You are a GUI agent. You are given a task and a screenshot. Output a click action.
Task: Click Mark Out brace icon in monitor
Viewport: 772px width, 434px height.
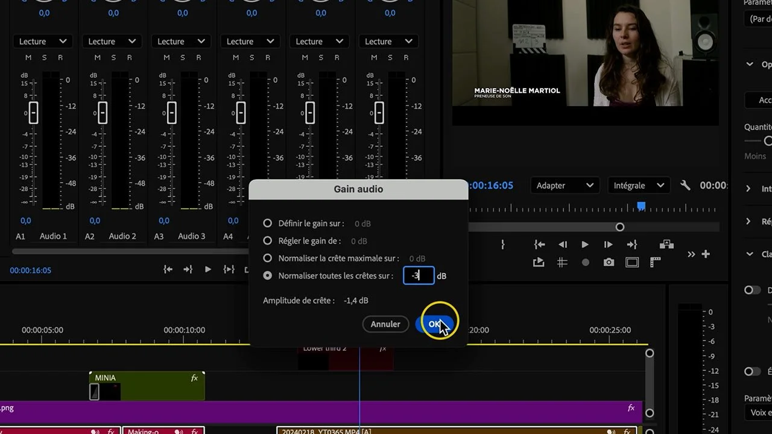point(502,244)
